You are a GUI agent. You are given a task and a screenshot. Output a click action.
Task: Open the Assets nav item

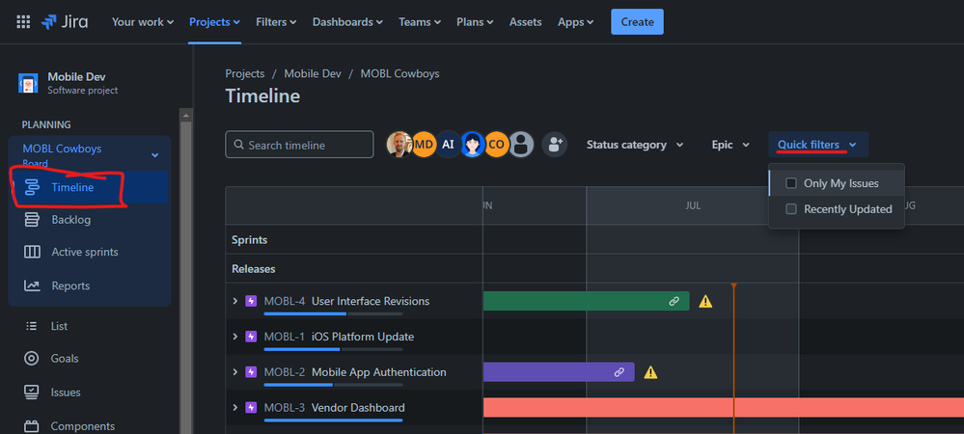526,22
